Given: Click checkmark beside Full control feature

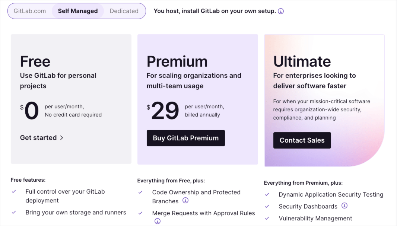Looking at the screenshot, I should [14, 192].
